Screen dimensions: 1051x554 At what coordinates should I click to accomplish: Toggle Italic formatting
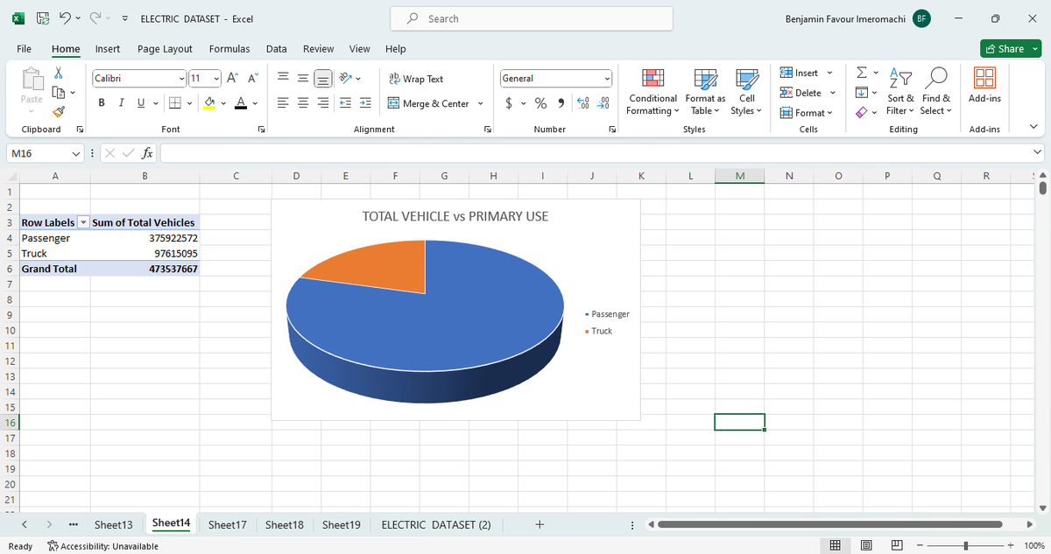click(121, 103)
